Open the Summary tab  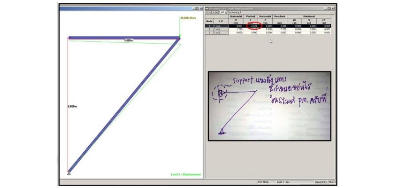(x=233, y=12)
